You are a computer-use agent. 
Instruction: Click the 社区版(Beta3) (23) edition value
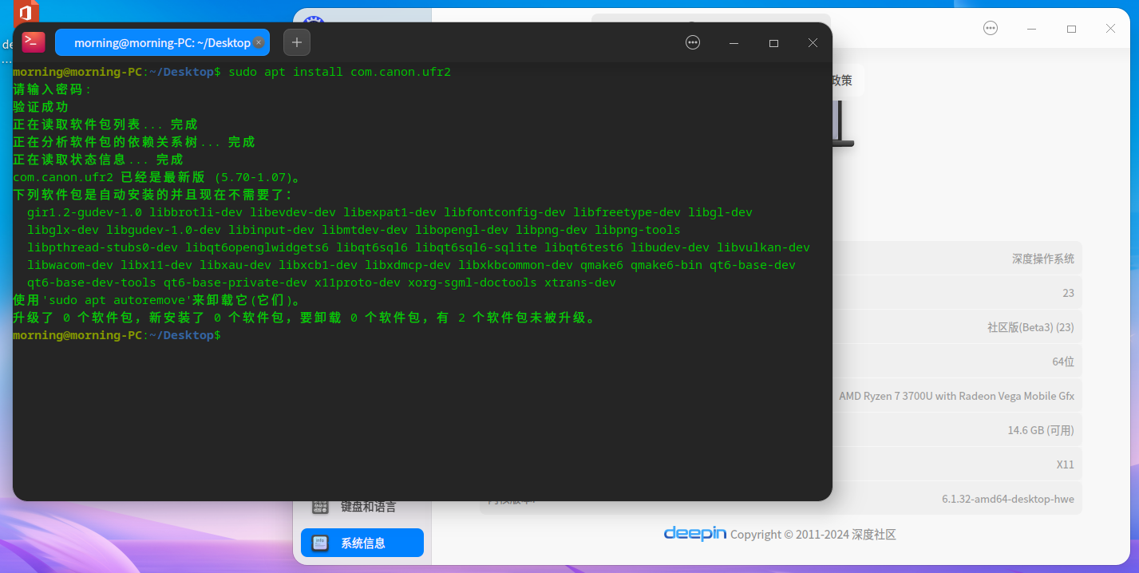click(x=1030, y=327)
